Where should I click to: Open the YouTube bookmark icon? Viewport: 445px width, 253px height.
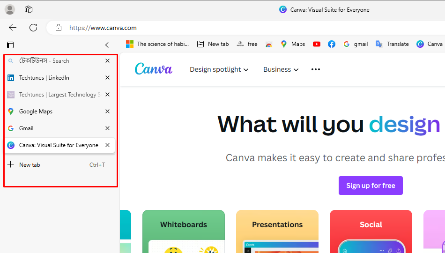(x=317, y=44)
